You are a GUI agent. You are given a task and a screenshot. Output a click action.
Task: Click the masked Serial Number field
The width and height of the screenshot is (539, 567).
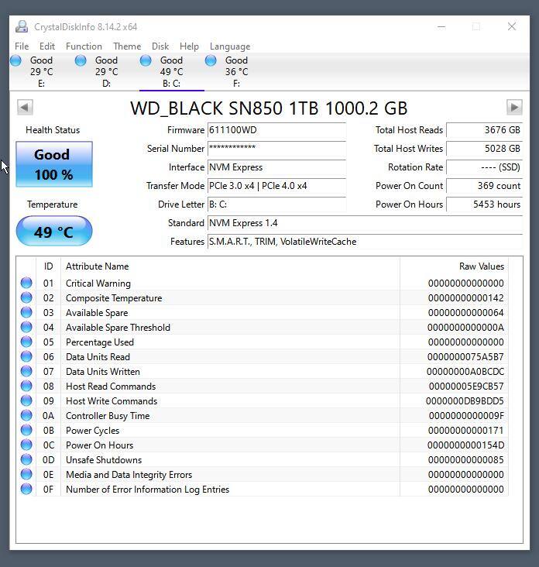(x=276, y=149)
